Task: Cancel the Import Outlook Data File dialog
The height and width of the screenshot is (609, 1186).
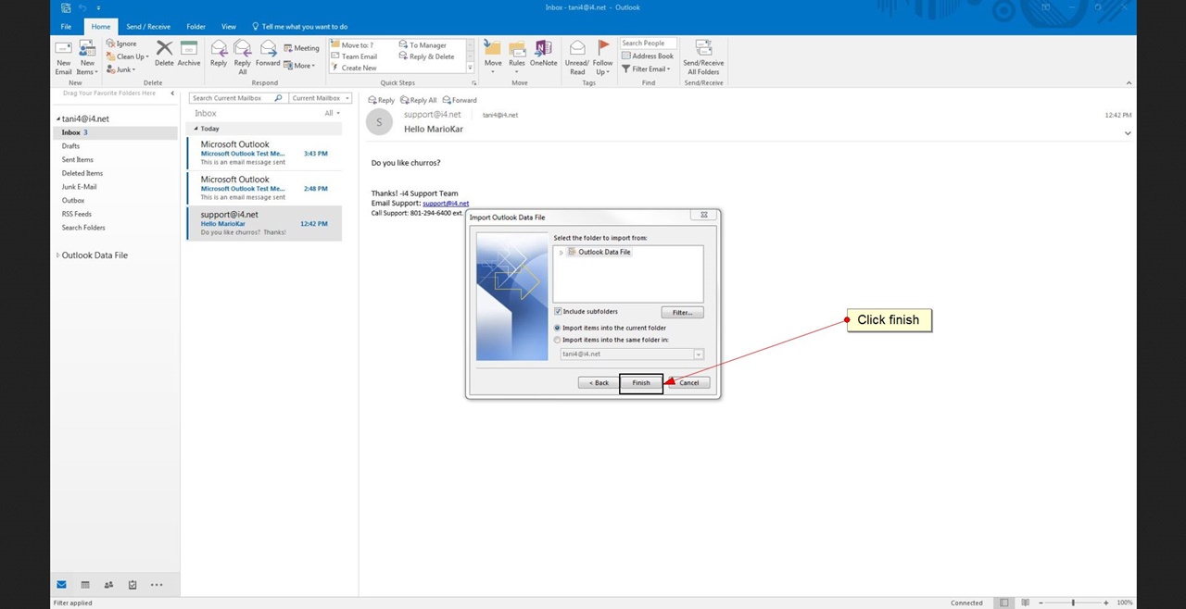Action: (x=689, y=382)
